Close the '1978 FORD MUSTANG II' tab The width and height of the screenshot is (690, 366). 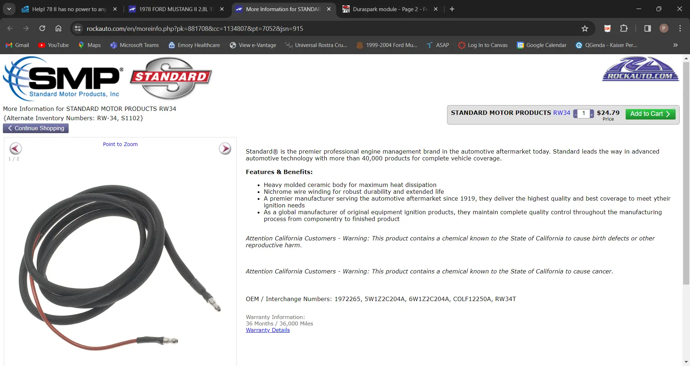[222, 9]
